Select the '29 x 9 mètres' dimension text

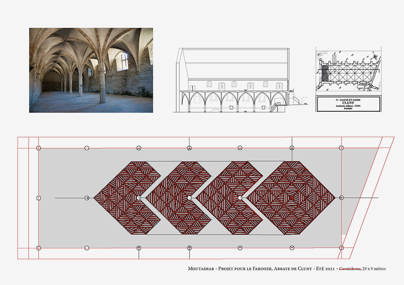click(374, 269)
